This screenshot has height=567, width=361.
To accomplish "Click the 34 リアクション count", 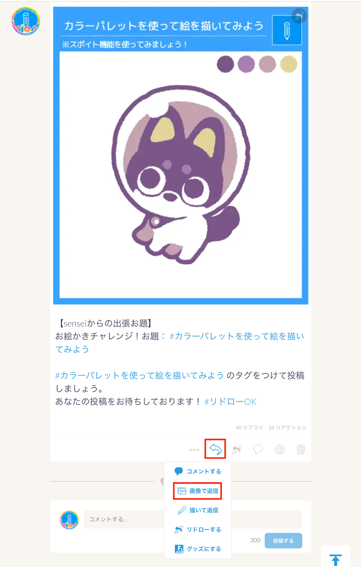I will (287, 427).
